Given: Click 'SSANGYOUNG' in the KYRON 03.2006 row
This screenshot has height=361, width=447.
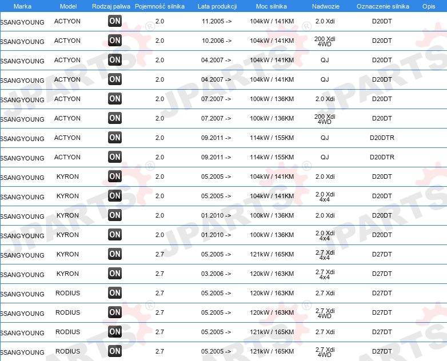Looking at the screenshot, I should point(22,275).
